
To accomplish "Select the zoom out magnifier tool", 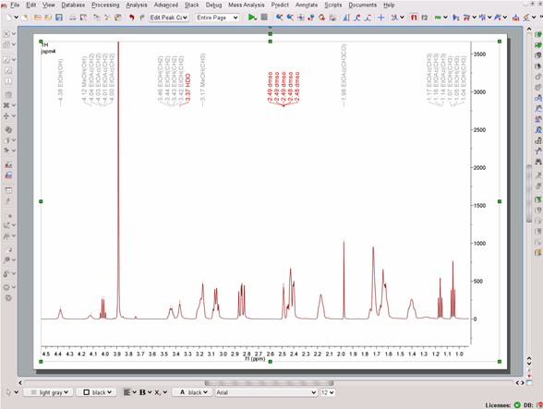I will [290, 18].
